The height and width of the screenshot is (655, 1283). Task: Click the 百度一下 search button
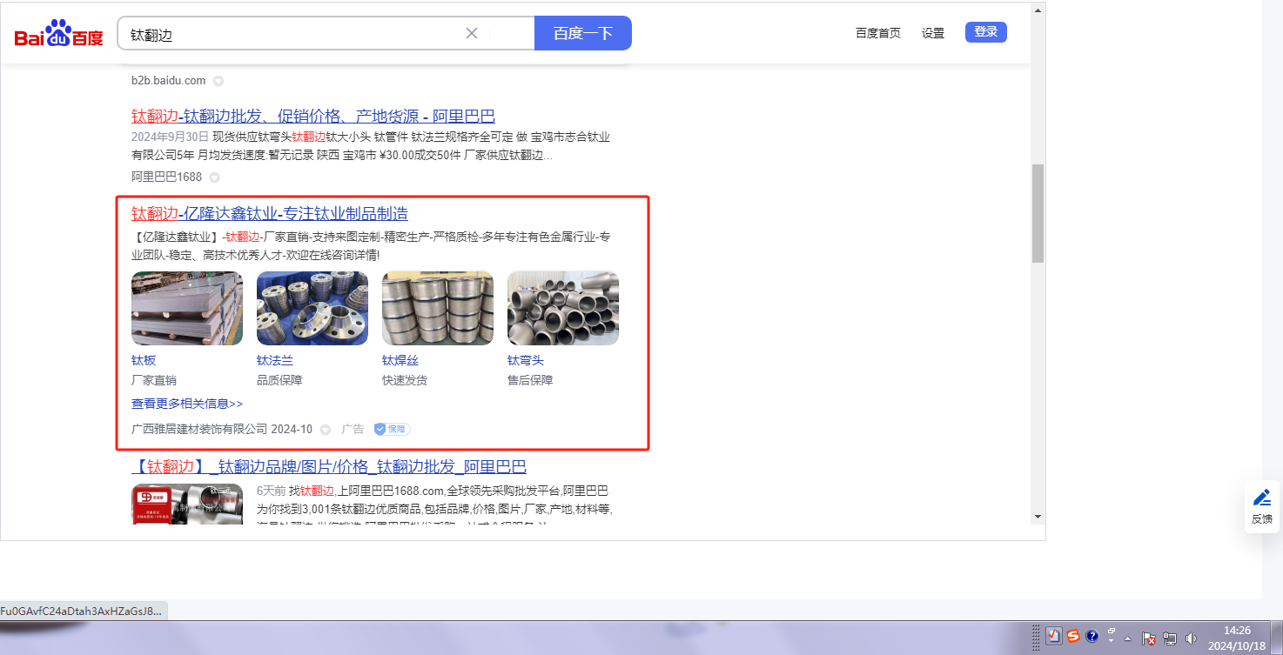click(583, 33)
